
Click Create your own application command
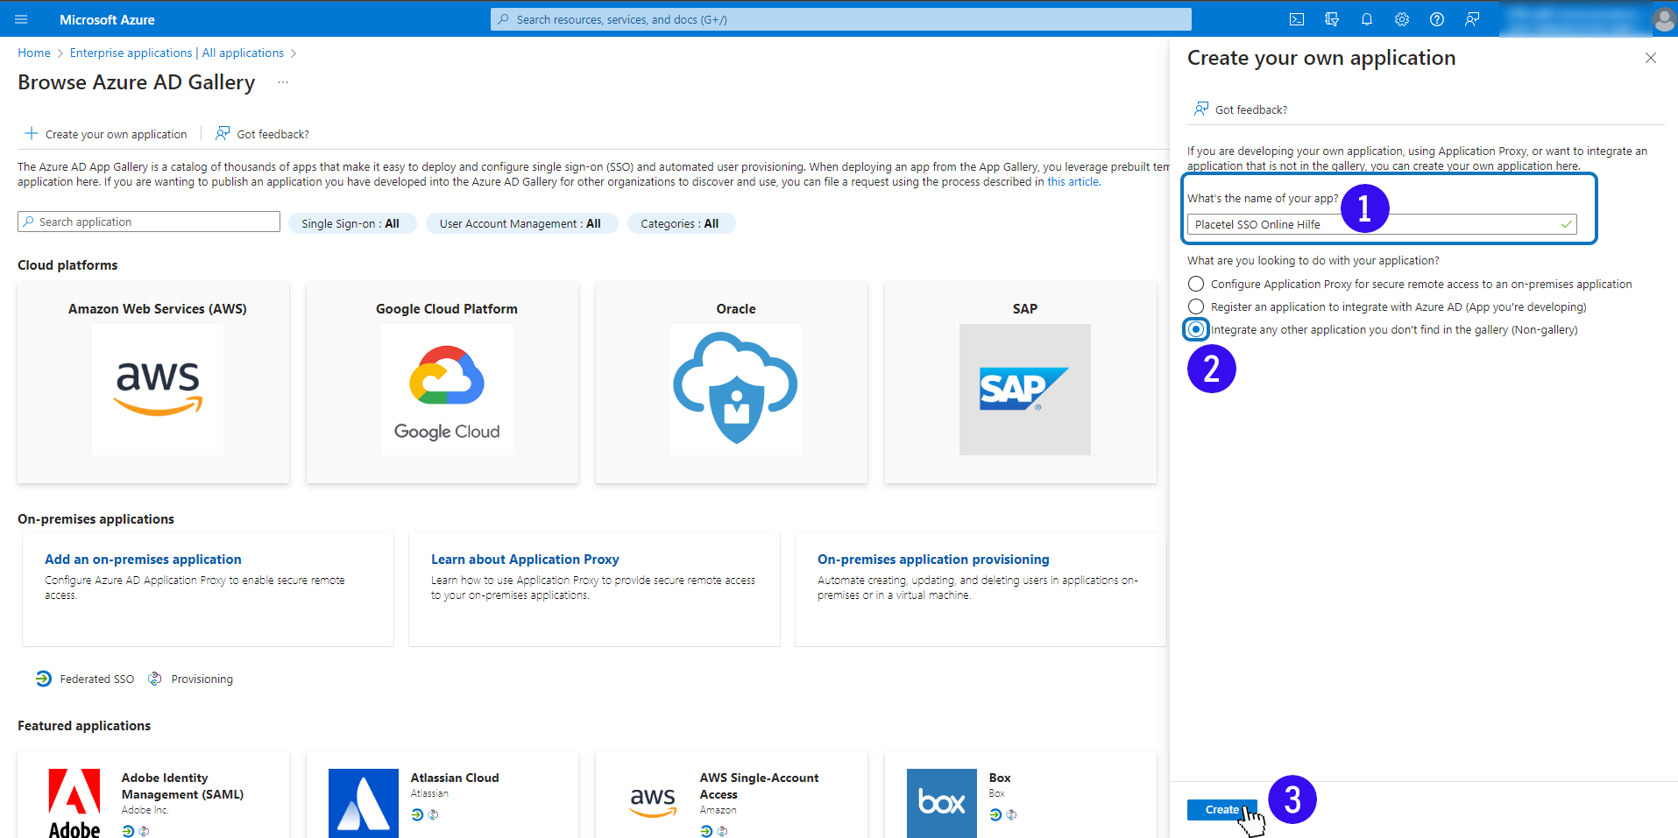point(106,134)
